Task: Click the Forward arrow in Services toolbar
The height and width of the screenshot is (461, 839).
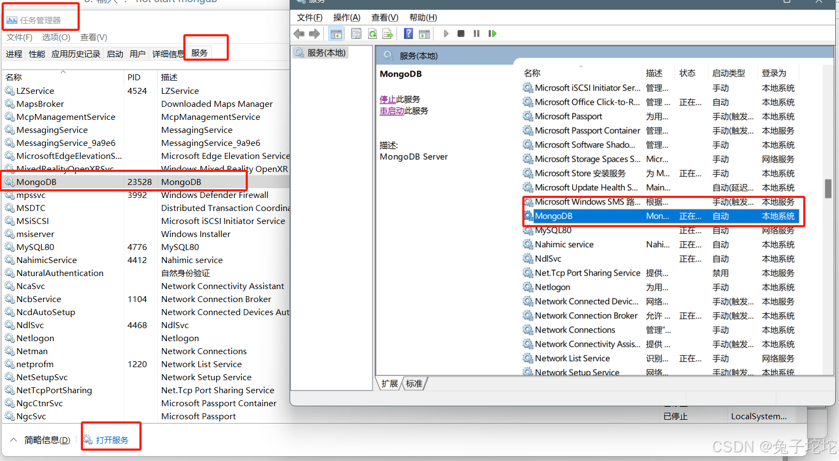Action: pyautogui.click(x=315, y=34)
